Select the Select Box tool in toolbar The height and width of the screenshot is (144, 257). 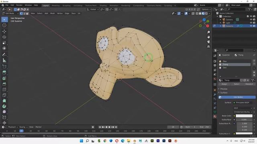pos(4,20)
